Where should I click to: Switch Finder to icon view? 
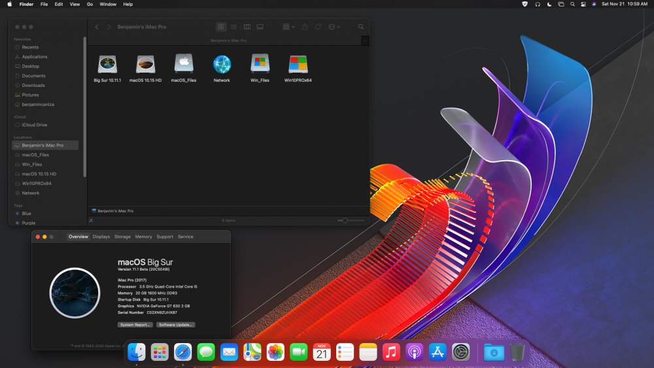coord(221,27)
